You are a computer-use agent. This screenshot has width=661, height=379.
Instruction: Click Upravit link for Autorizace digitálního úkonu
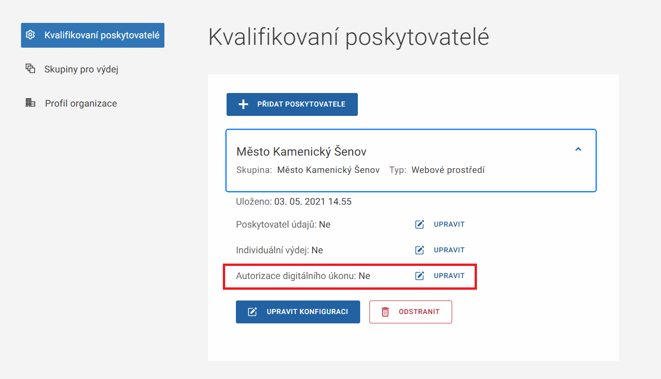449,276
